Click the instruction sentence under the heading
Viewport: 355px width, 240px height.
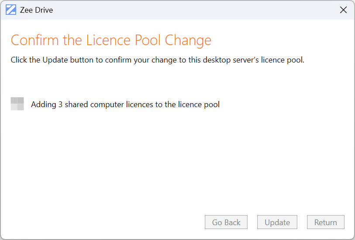pos(157,60)
